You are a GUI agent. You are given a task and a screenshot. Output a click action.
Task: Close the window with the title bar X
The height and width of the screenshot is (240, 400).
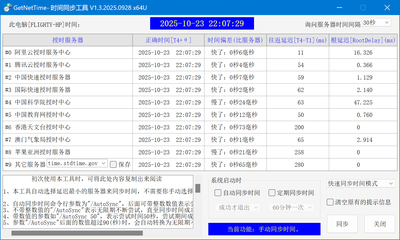click(x=387, y=8)
